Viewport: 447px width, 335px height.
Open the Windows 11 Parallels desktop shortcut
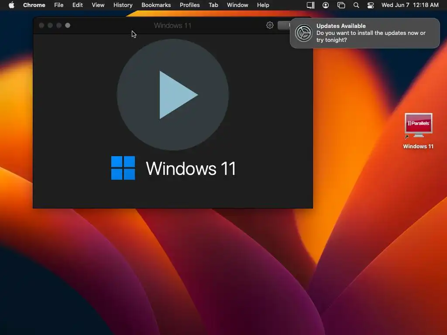point(418,131)
